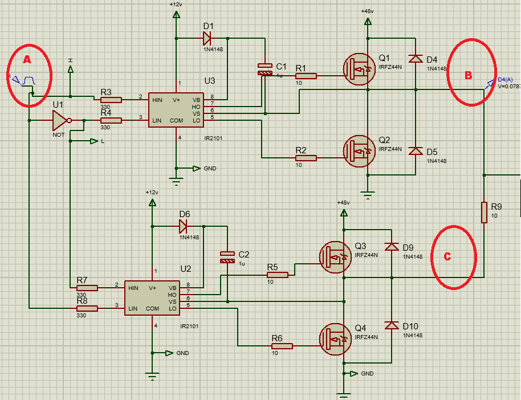Click the capacitor C2 symbol

[x=227, y=257]
